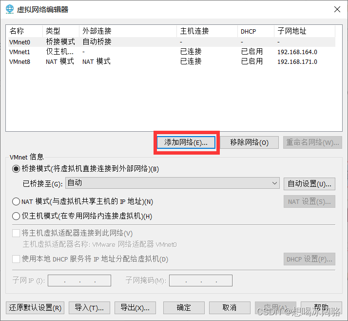Click the 外部连接 column header
This screenshot has height=321, width=348.
click(128, 31)
